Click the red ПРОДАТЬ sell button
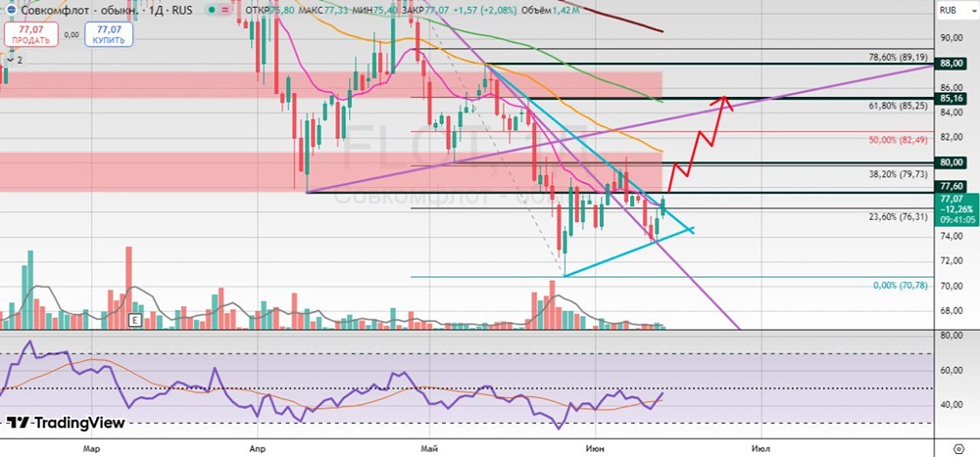Viewport: 980px width, 457px height. click(x=30, y=33)
